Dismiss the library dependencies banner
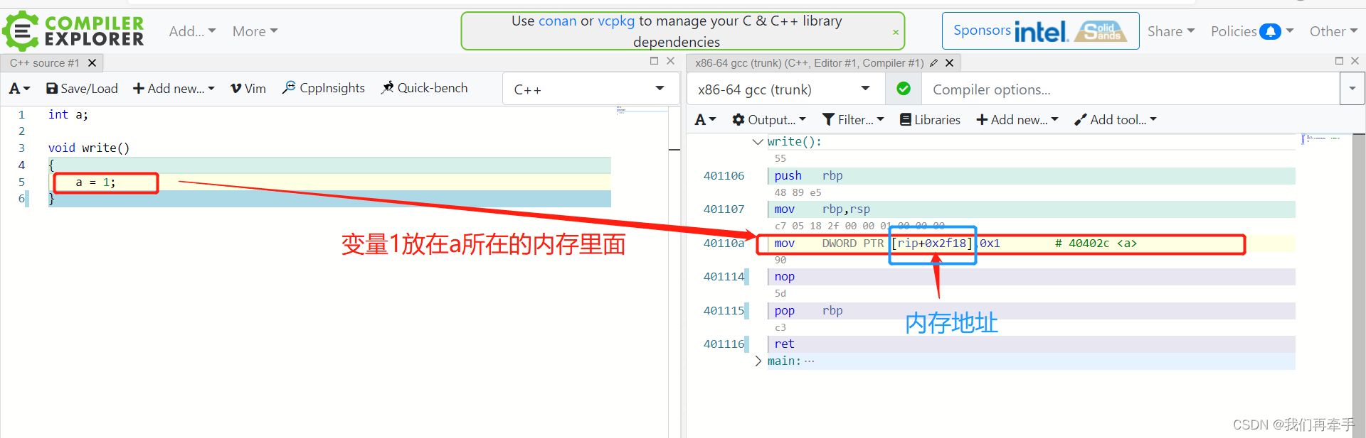This screenshot has height=438, width=1366. point(896,32)
